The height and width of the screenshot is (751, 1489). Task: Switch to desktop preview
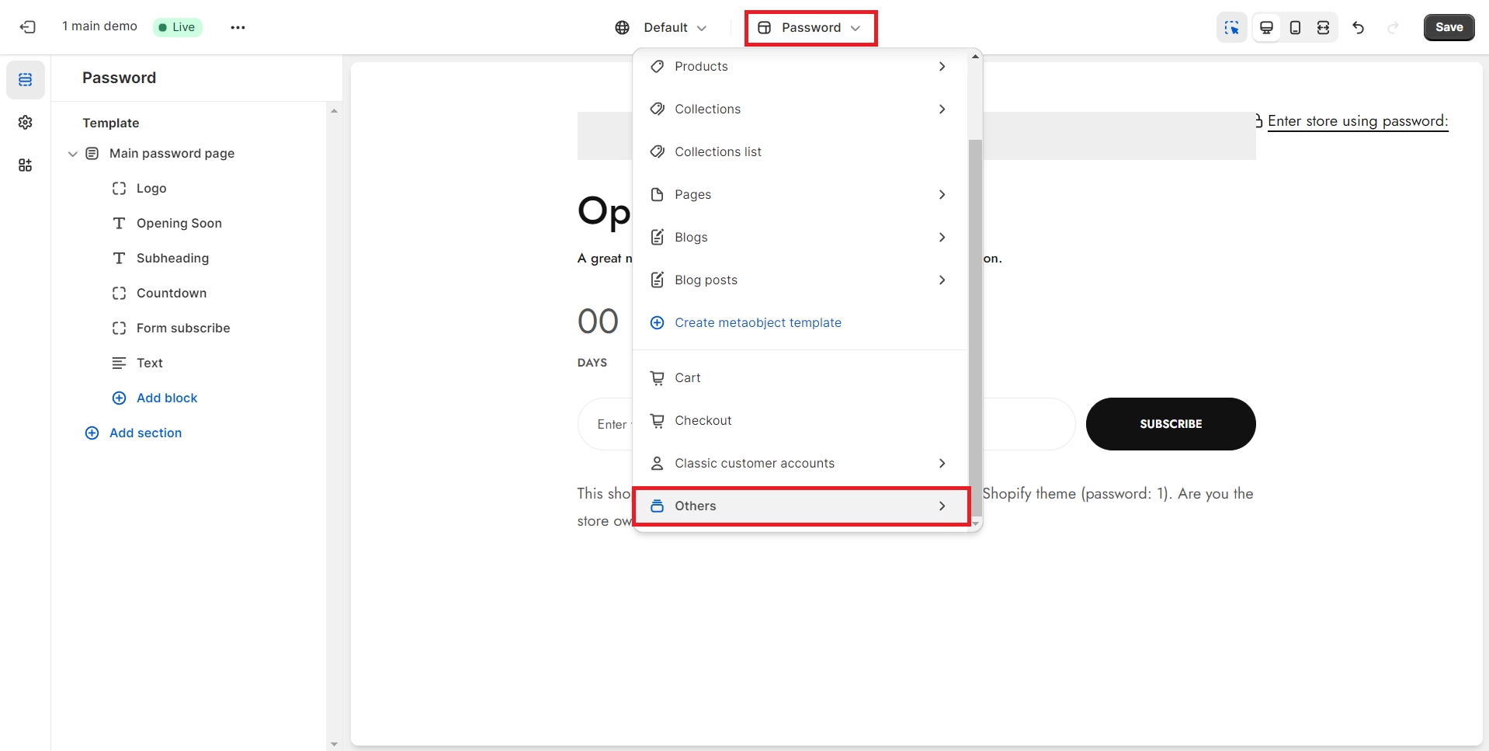tap(1266, 27)
